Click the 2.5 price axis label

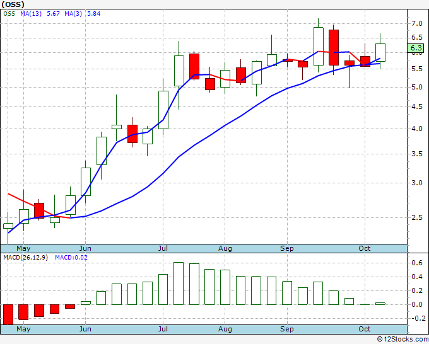click(417, 217)
